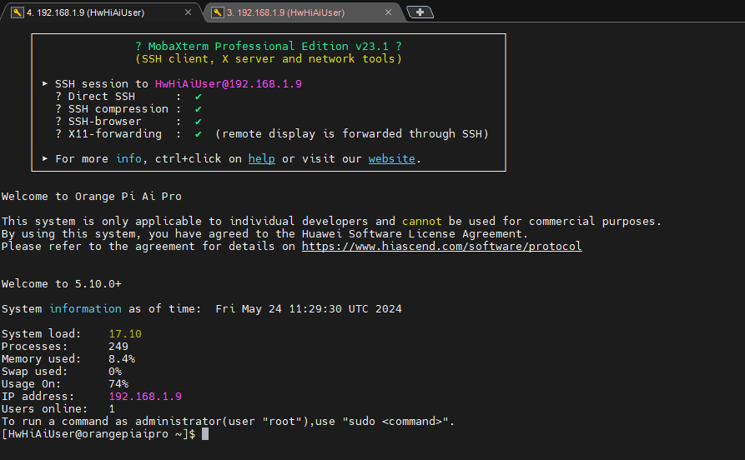Click the SSH client, X server and network tools subtitle

point(269,59)
